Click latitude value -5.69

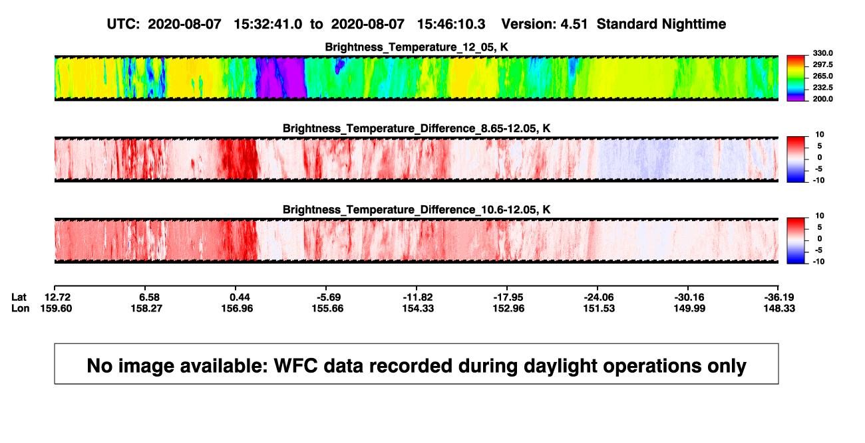tap(330, 296)
